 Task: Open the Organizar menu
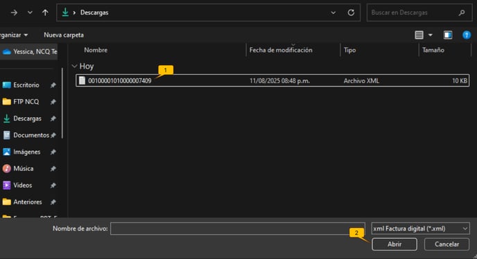pyautogui.click(x=13, y=35)
